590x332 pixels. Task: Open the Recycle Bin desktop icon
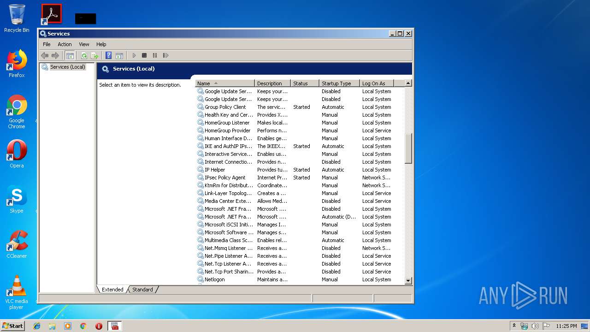(17, 18)
